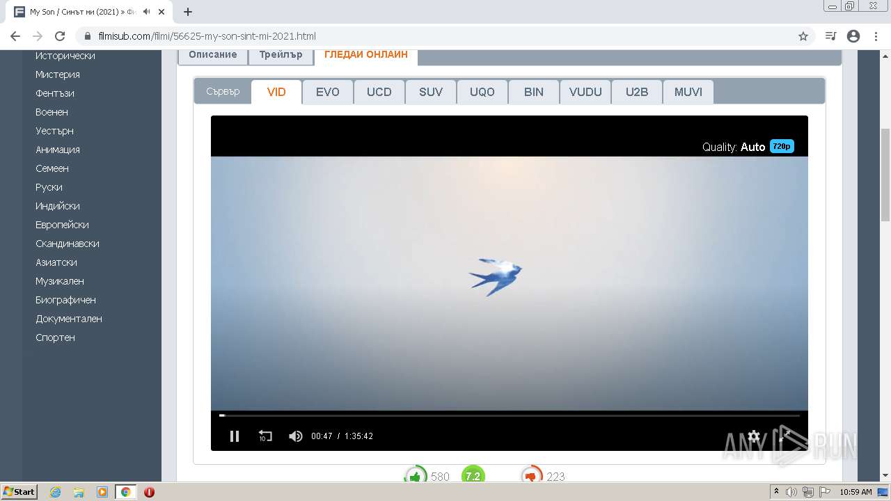Open Спортен genre link
Viewport: 891px width, 501px height.
pyautogui.click(x=55, y=337)
